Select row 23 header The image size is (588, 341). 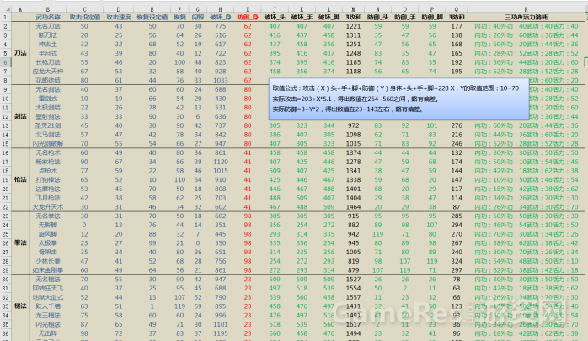point(6,216)
